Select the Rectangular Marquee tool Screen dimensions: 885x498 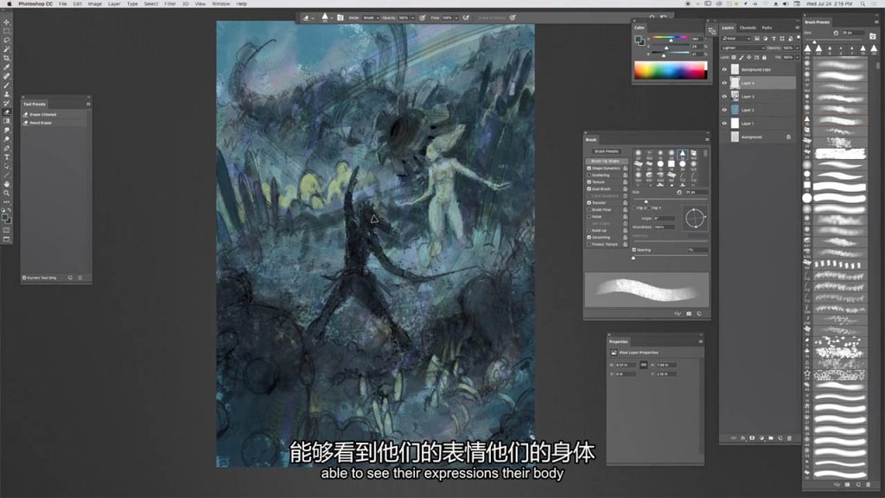coord(7,31)
